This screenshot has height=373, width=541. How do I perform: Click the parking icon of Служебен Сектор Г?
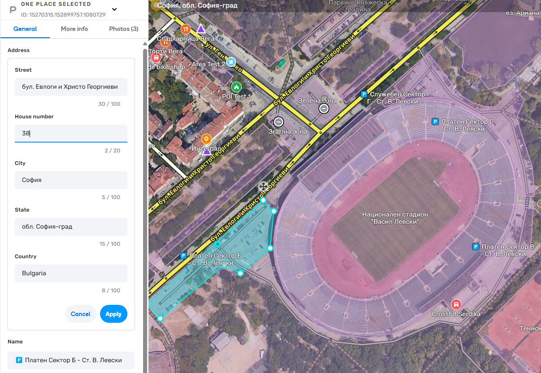click(x=364, y=94)
